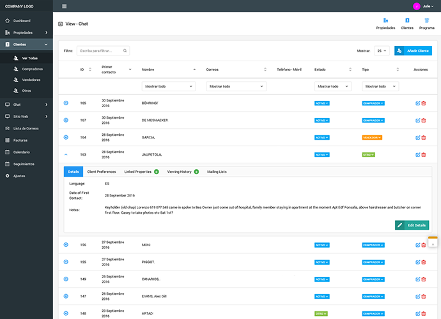441x319 pixels.
Task: Delete client 167 DE MESMAEKER
Action: [x=424, y=121]
